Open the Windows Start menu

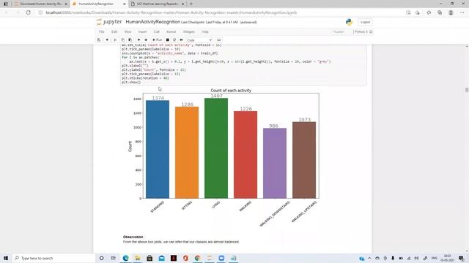[x=6, y=258]
